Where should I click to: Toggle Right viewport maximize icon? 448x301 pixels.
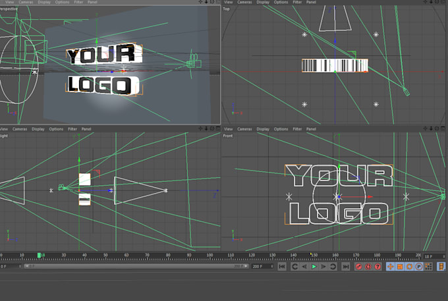pos(218,129)
